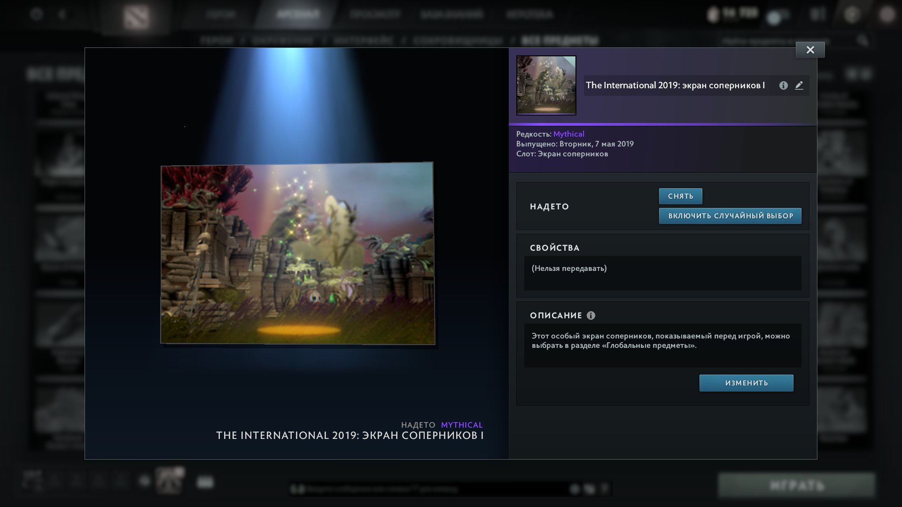
Task: Click the pencil rename icon beside title
Action: tap(799, 85)
